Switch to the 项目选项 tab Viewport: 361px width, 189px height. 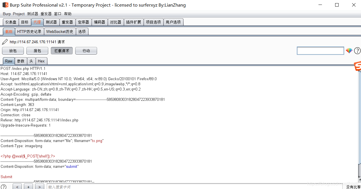tap(153, 22)
